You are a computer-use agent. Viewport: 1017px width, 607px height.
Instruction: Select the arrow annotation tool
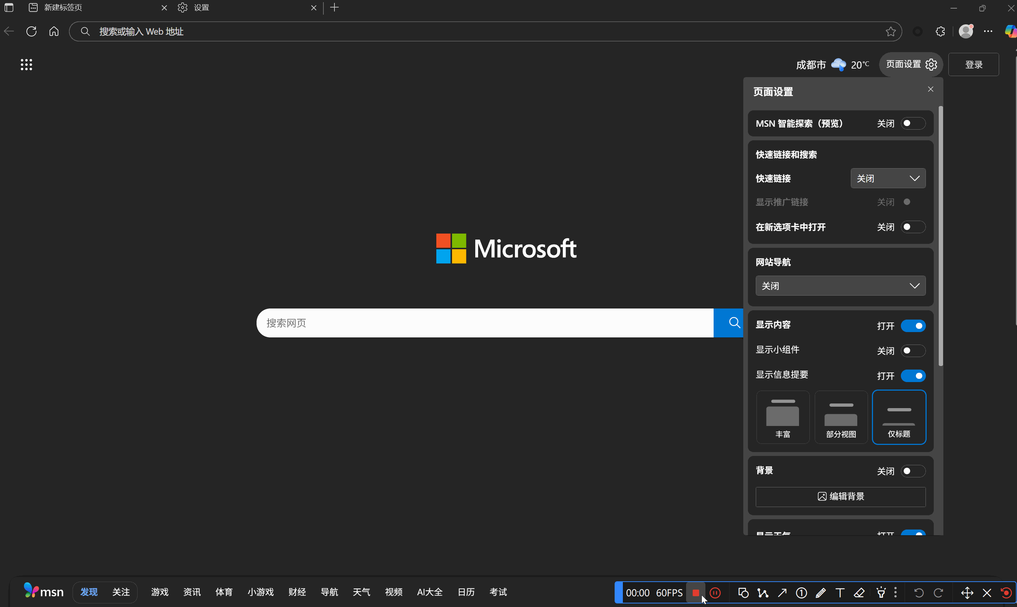(x=782, y=593)
